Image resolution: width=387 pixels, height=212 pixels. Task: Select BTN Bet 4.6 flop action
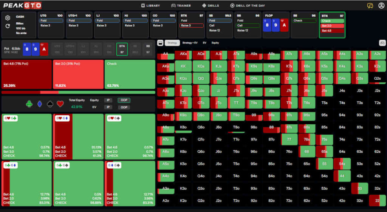coord(332,31)
